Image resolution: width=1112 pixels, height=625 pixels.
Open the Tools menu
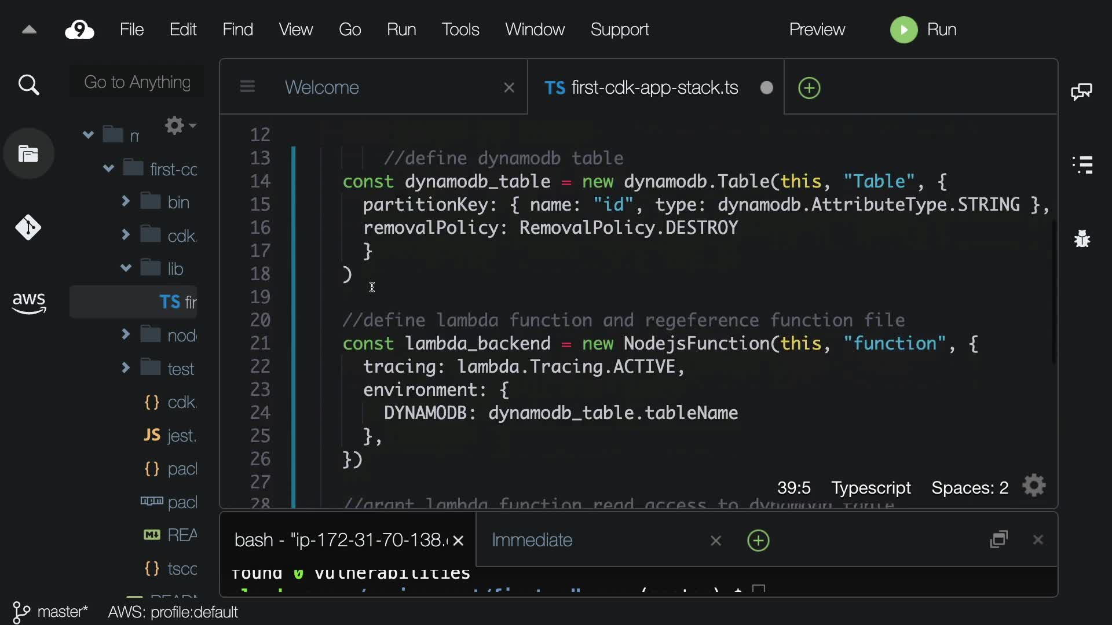click(x=460, y=30)
